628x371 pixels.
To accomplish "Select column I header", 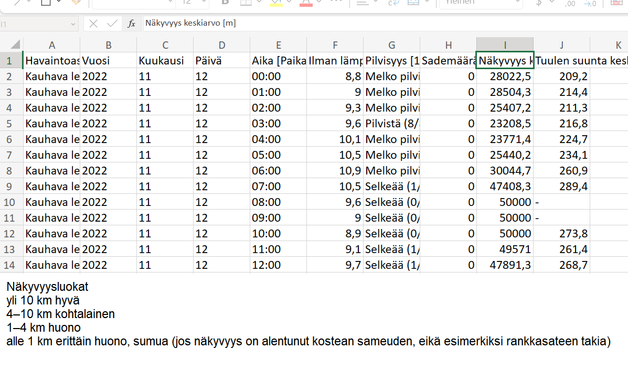I will click(505, 45).
